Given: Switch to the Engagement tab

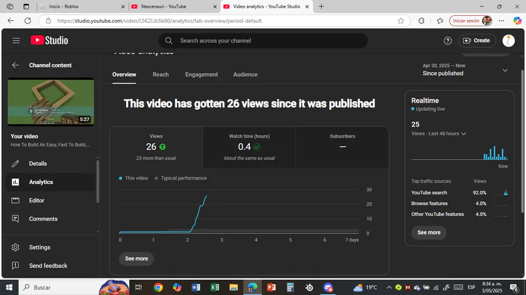Looking at the screenshot, I should coord(202,75).
